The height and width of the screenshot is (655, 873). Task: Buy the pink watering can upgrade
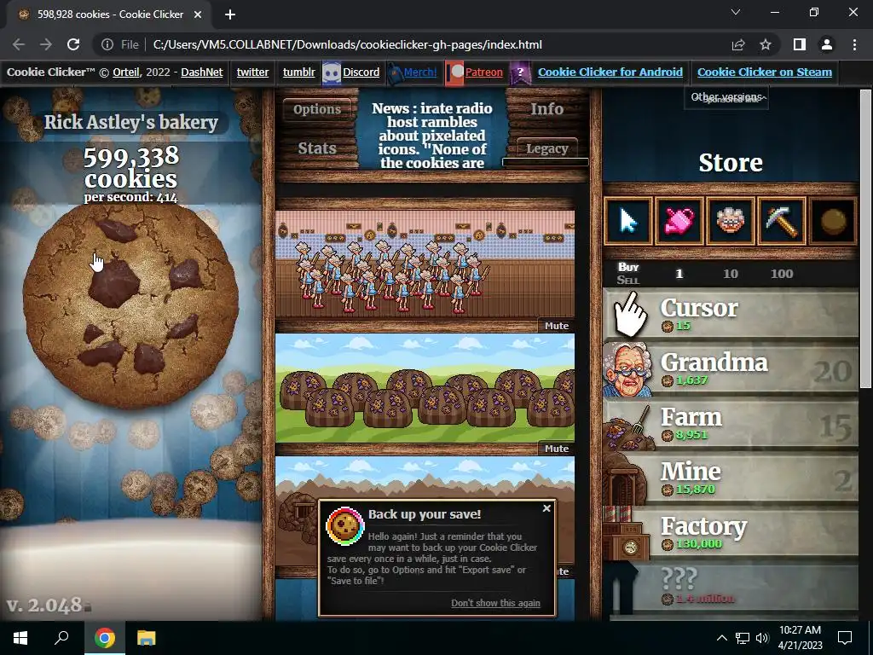679,221
